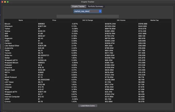Click Hedera's 5.97% change value
The image size is (175, 112).
[x=74, y=94]
